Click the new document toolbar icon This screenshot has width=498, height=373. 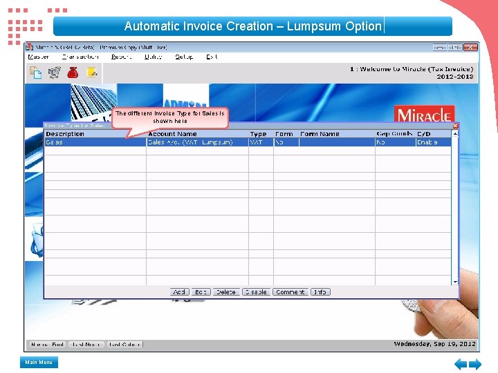(35, 73)
